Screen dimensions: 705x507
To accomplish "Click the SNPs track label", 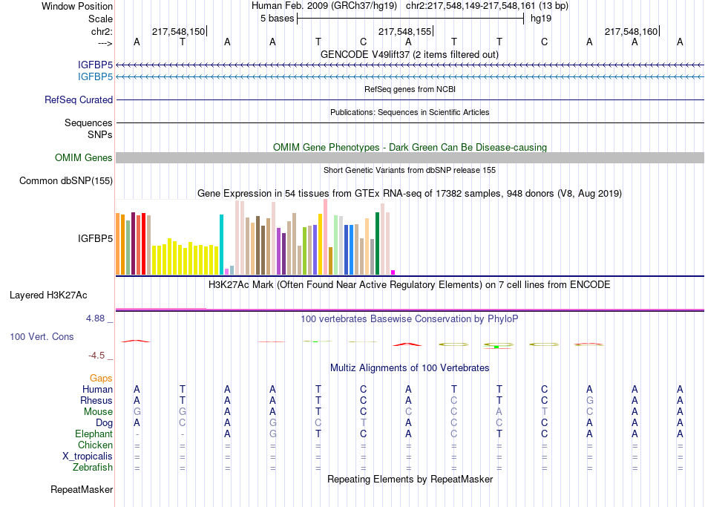I will 100,134.
